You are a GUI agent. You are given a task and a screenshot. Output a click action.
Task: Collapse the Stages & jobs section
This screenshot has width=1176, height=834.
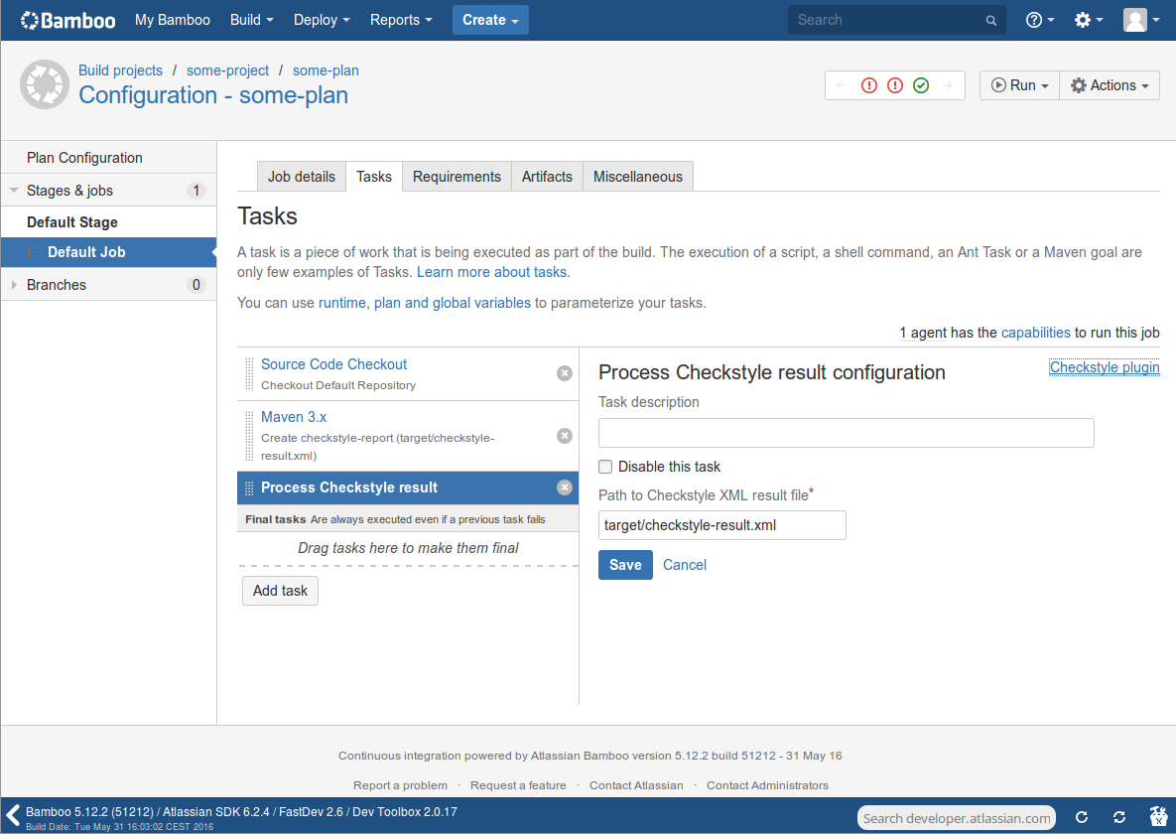click(x=14, y=191)
